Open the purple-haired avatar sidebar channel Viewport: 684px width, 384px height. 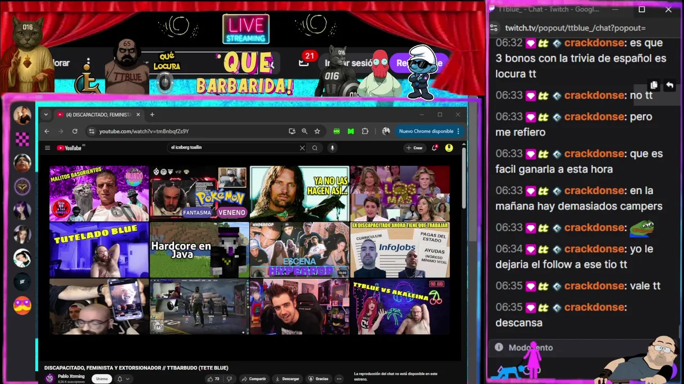[x=22, y=210]
